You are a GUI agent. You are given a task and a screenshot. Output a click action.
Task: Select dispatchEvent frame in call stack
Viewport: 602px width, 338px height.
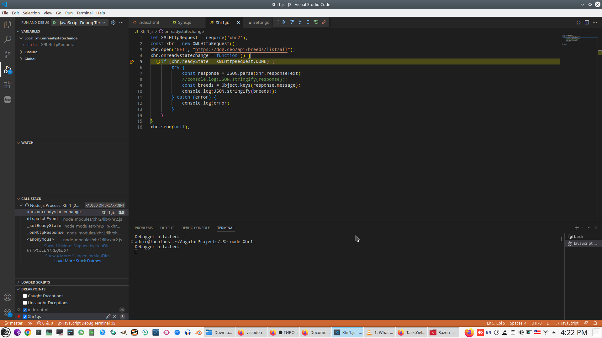(x=43, y=219)
